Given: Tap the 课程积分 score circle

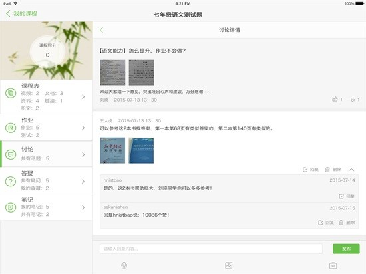Looking at the screenshot, I should (x=47, y=51).
